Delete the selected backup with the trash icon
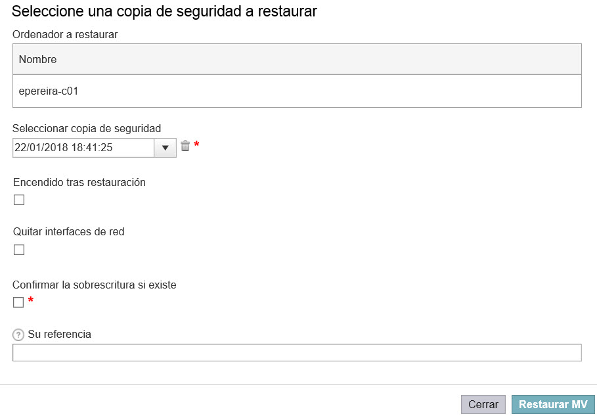This screenshot has width=597, height=418. coord(185,145)
